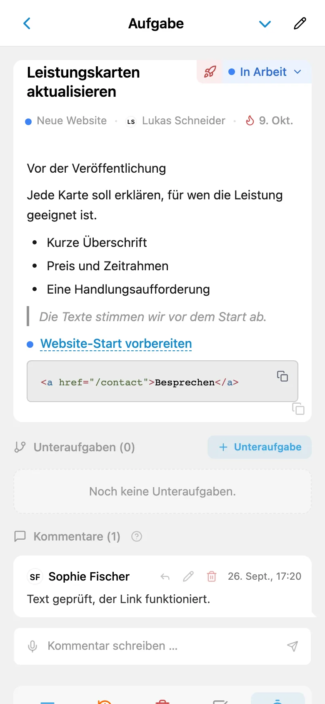
Task: Copy the whole description with the lower copy icon
Action: coord(298,409)
